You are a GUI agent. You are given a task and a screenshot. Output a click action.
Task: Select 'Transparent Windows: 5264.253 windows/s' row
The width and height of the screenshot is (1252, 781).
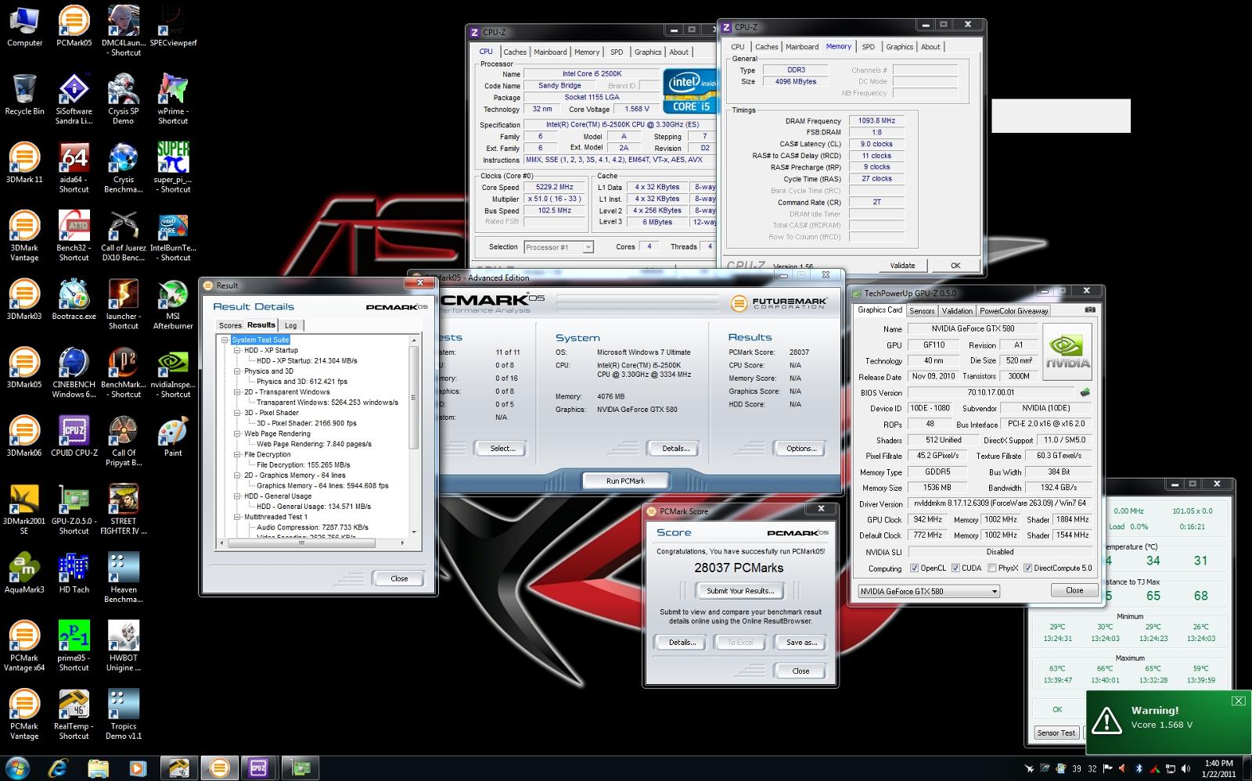click(x=327, y=403)
